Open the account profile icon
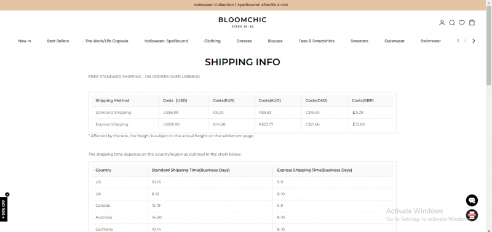 coord(442,23)
